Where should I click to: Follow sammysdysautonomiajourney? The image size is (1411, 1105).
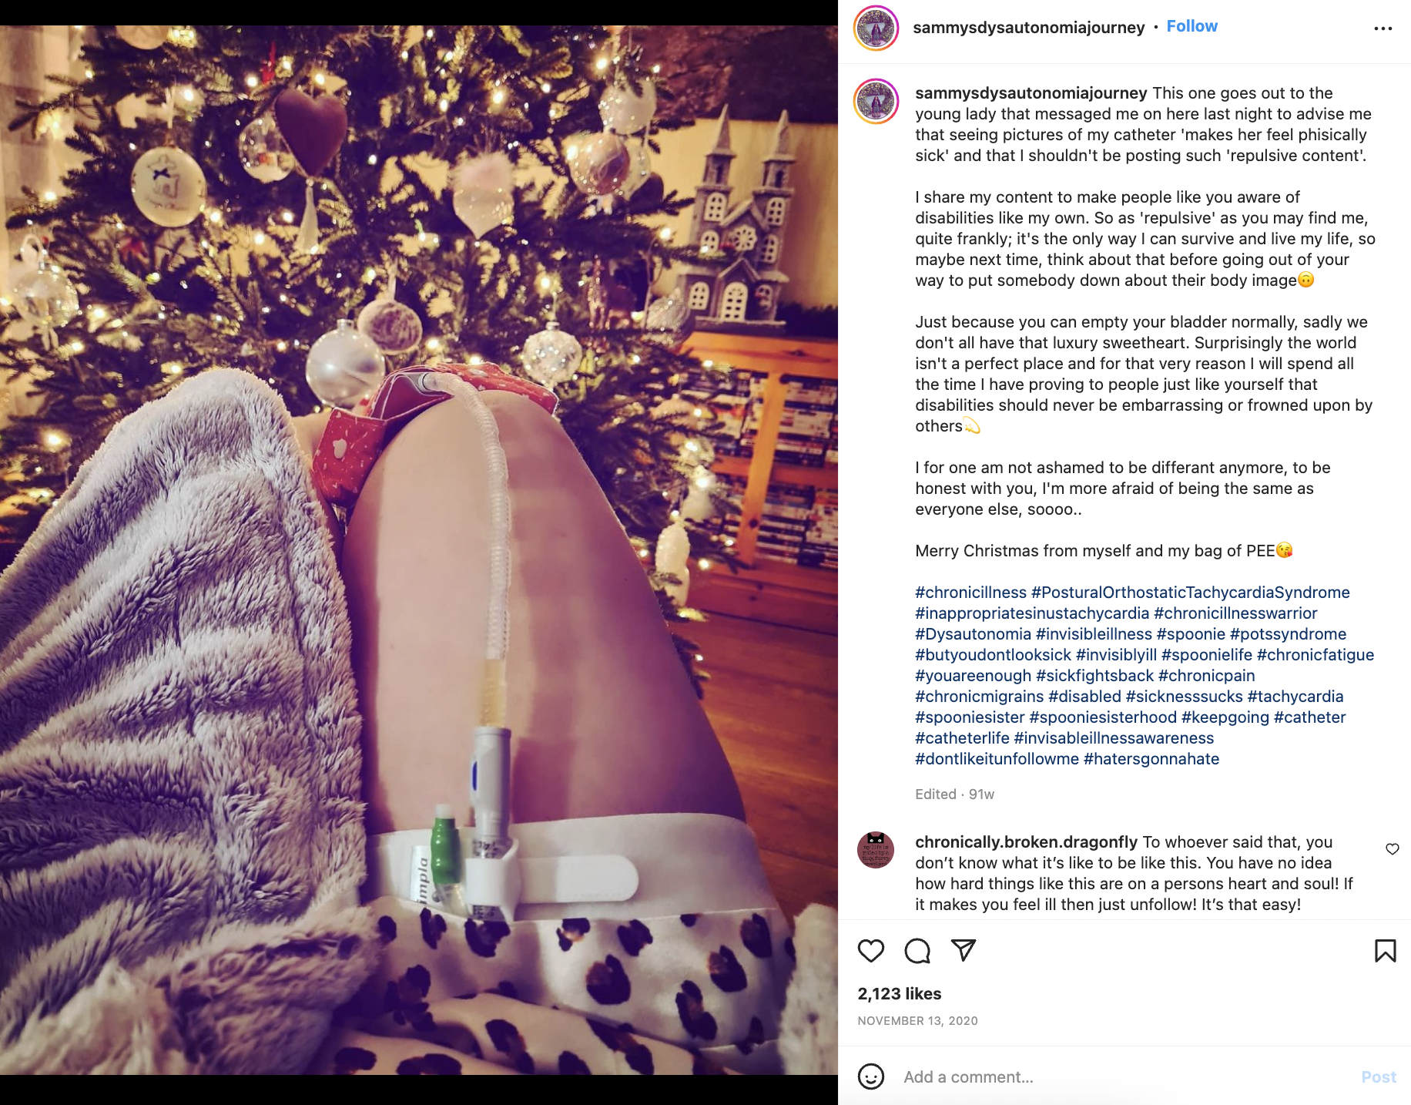pyautogui.click(x=1191, y=26)
